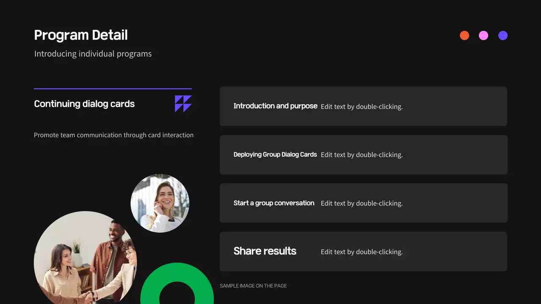Click the 'Start a group conversation' label
The width and height of the screenshot is (541, 304).
pos(274,203)
